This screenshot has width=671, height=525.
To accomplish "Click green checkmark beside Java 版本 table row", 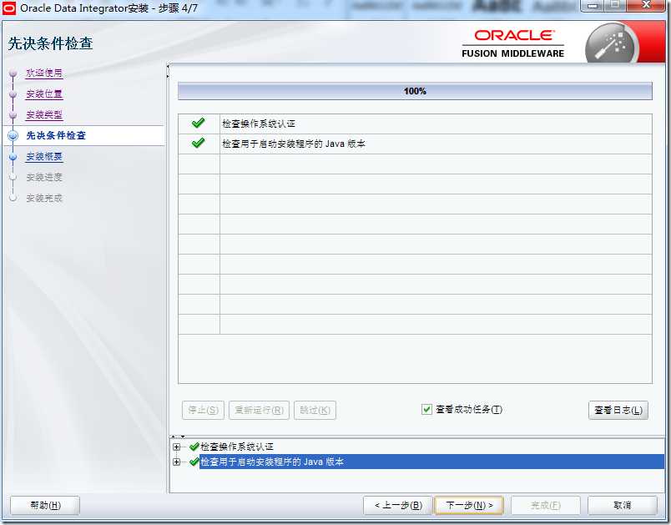I will 198,143.
